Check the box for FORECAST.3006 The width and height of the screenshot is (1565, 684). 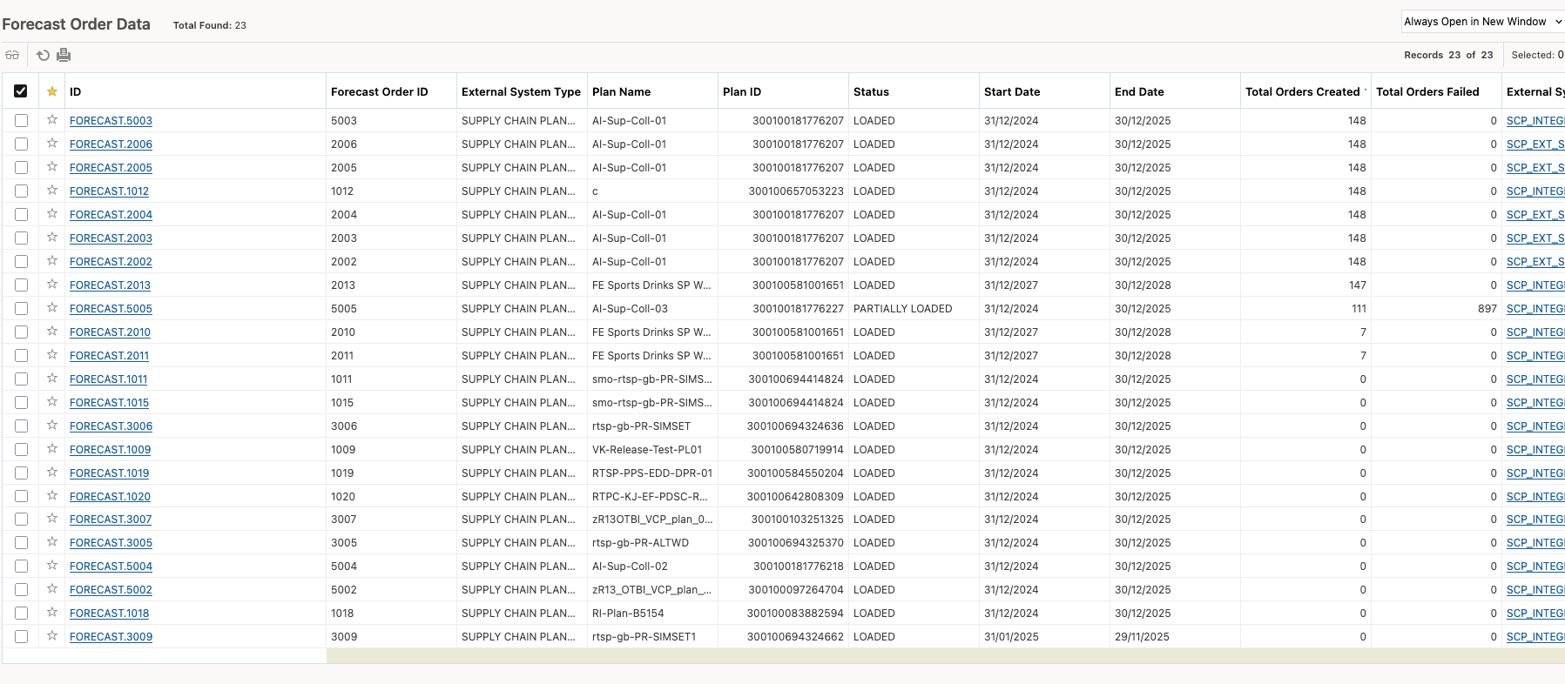click(x=21, y=426)
